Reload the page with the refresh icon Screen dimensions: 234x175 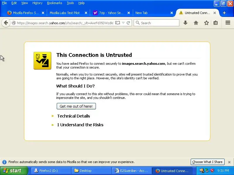pyautogui.click(x=128, y=23)
